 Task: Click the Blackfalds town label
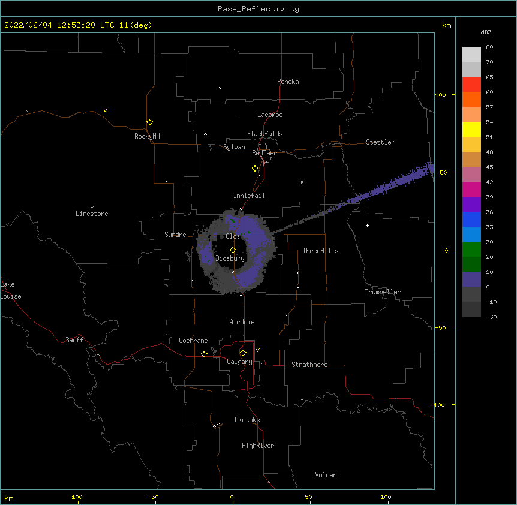(x=264, y=134)
